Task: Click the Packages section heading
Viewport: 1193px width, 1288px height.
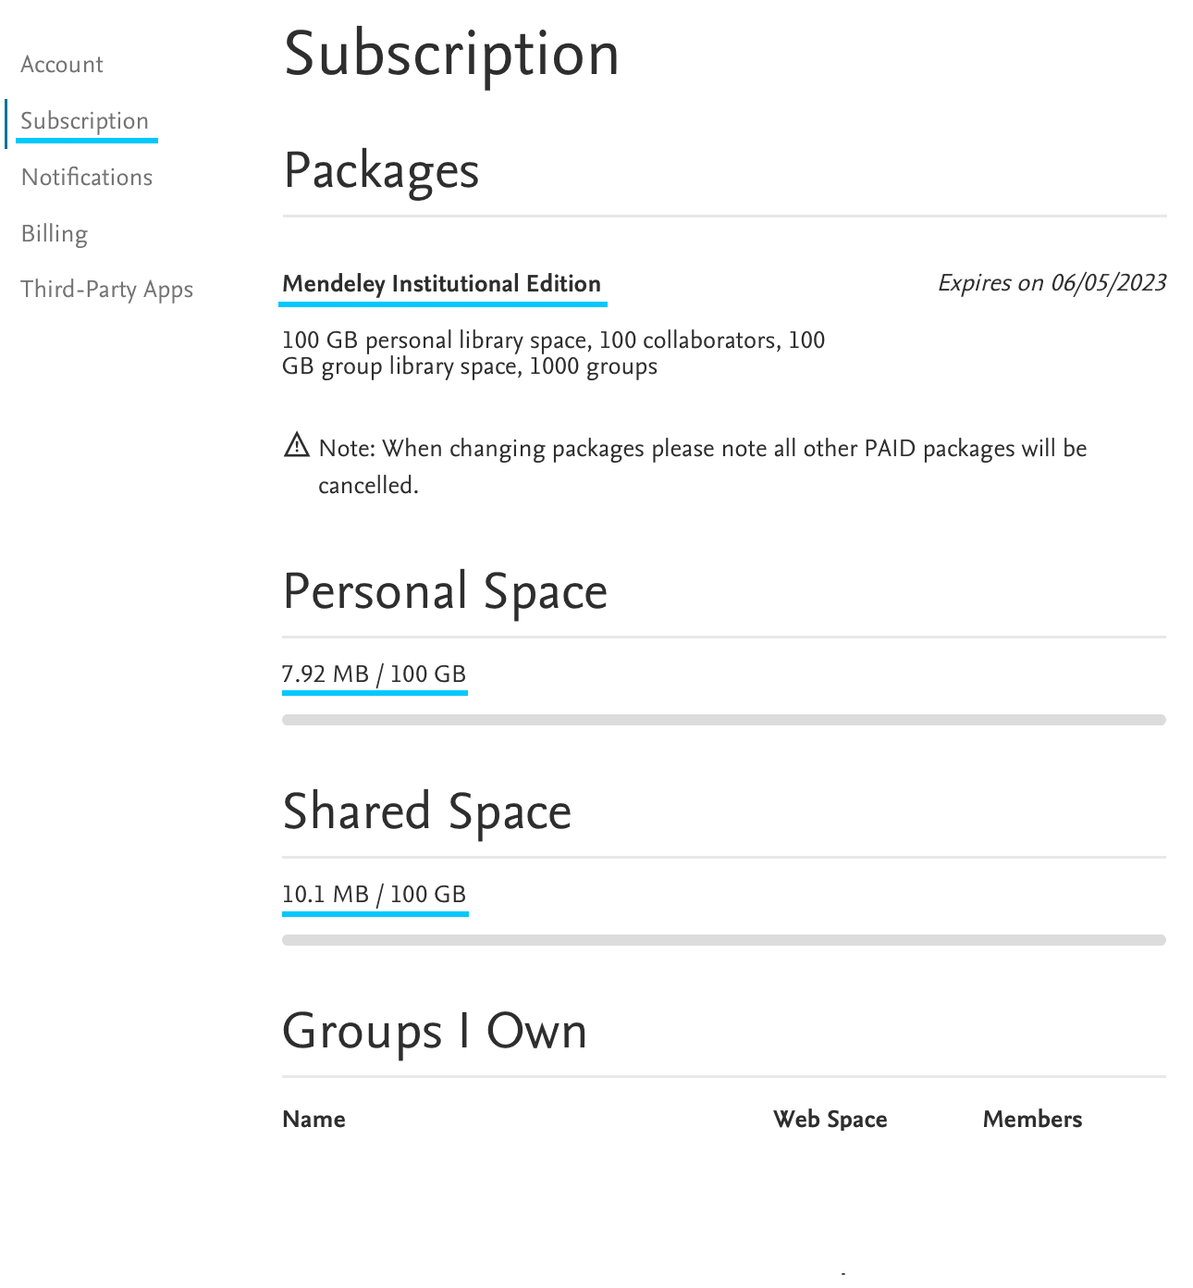Action: 382,171
